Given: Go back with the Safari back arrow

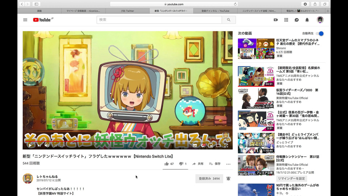Looking at the screenshot, I should coord(22,4).
